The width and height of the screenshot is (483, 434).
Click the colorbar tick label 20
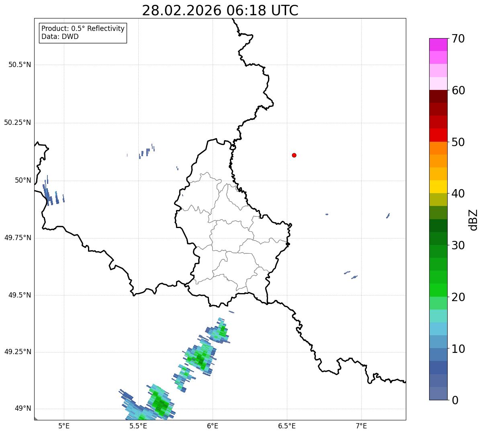pos(458,297)
